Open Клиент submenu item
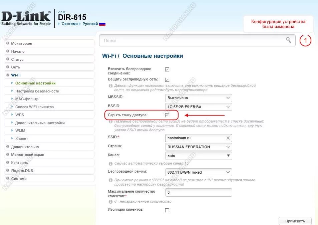Screen dimensions: 318x225 [x=49, y=139]
